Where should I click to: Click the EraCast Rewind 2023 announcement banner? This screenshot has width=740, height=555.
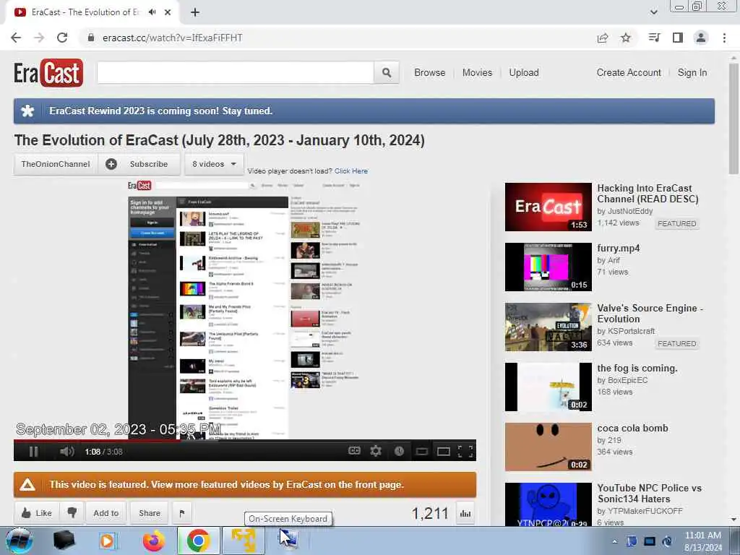(364, 111)
